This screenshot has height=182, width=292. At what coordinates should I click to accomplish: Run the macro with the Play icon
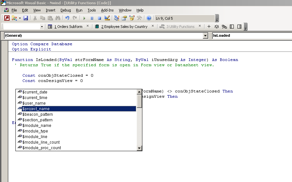(x=84, y=18)
